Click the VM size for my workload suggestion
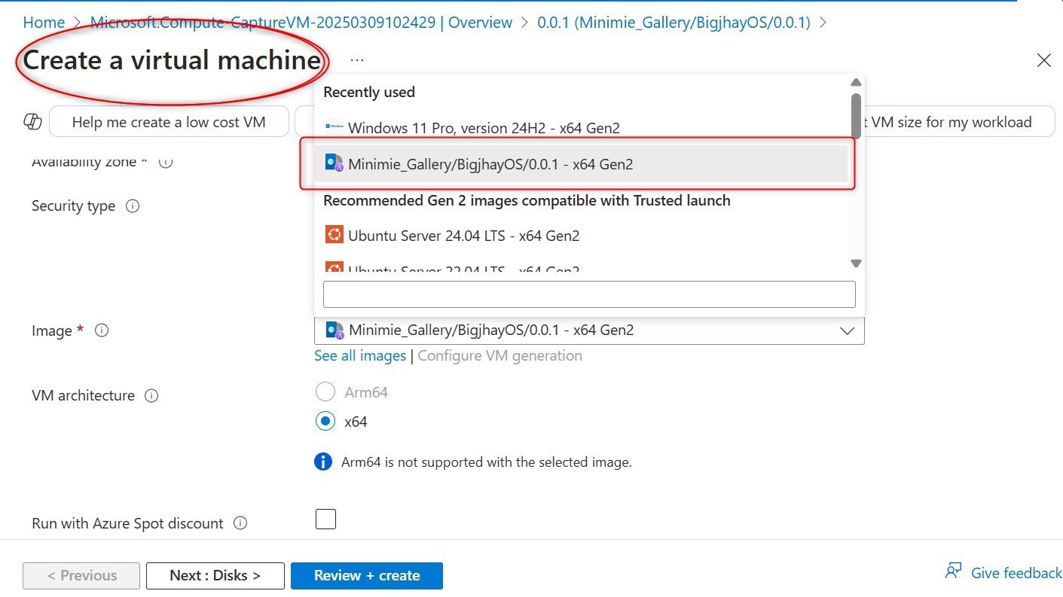Viewport: 1063px width, 597px height. coord(957,122)
